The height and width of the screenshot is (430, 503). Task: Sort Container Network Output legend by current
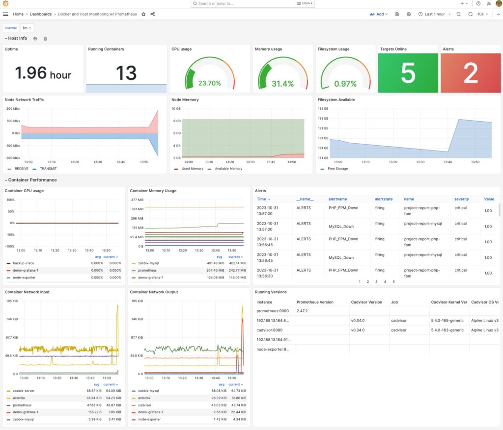(235, 384)
